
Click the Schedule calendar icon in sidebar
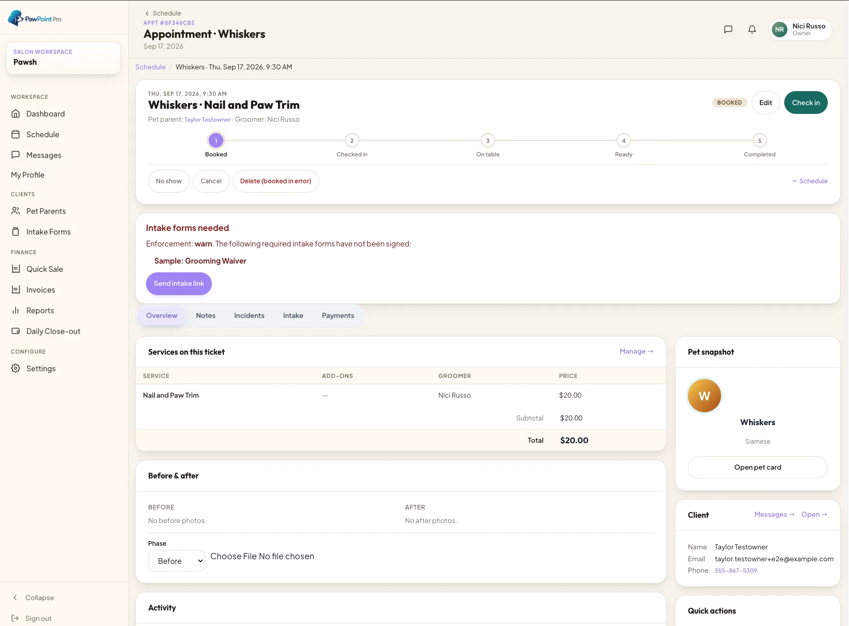(16, 134)
